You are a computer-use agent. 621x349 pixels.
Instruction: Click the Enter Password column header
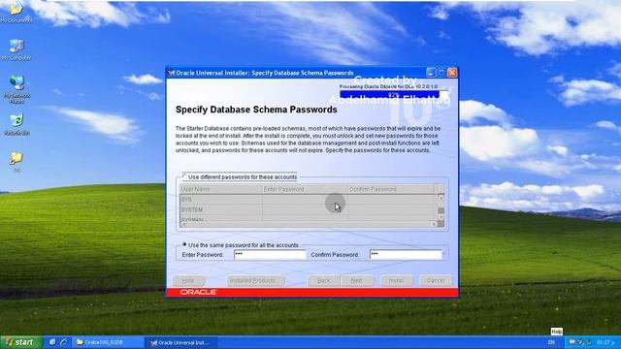[x=304, y=189]
